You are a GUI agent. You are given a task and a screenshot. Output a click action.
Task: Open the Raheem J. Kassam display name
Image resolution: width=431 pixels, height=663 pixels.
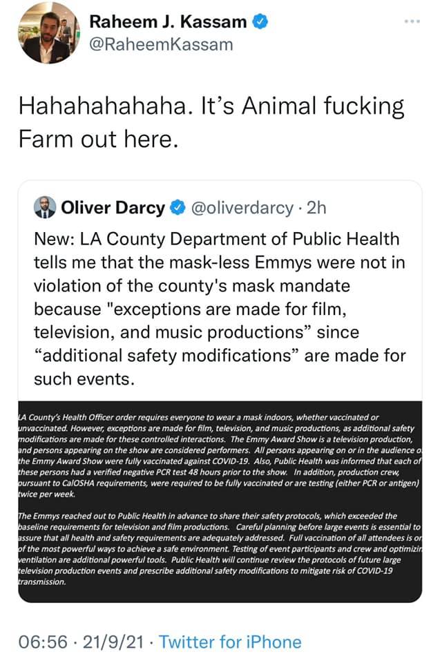(168, 22)
